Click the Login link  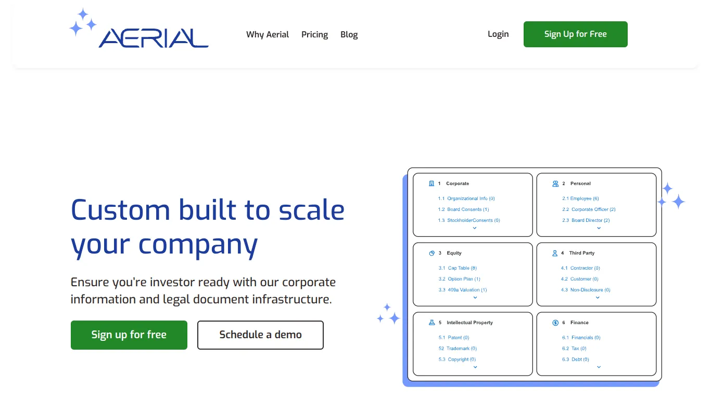click(x=498, y=34)
